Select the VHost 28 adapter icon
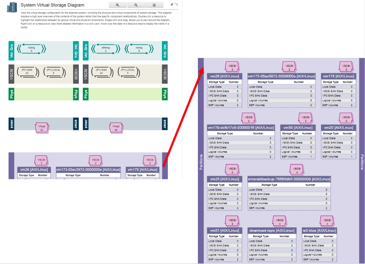The height and width of the screenshot is (264, 365). [x=116, y=128]
